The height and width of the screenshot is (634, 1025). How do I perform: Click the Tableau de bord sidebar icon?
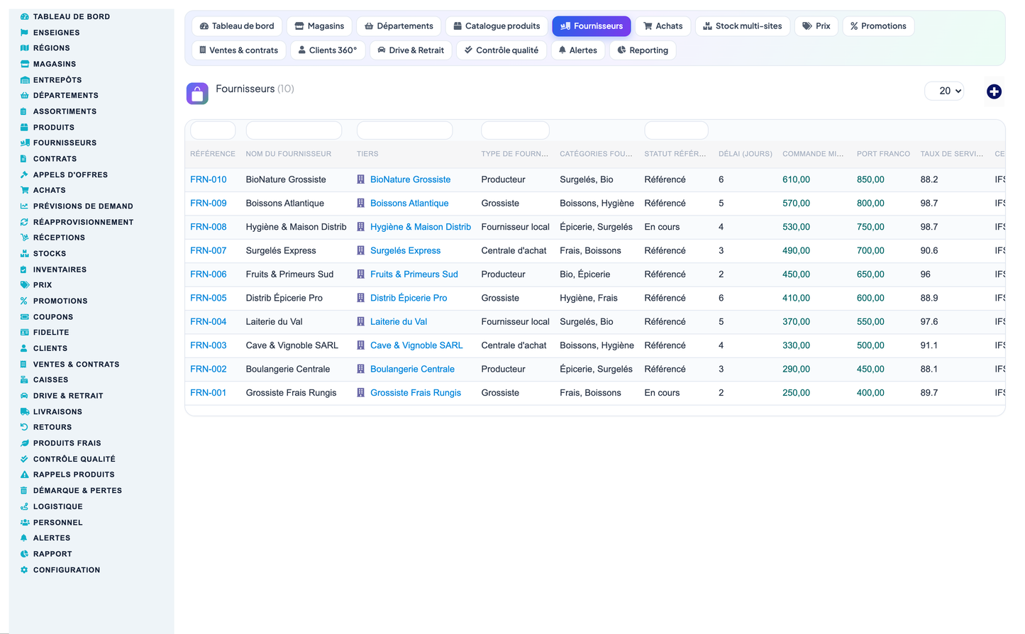point(25,16)
